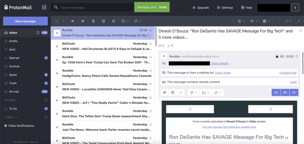This screenshot has width=304, height=144.
Task: Click Upgrade in the top bar
Action: pyautogui.click(x=201, y=8)
